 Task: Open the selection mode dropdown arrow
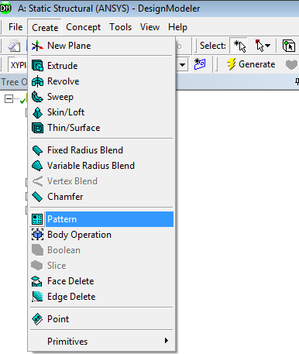268,46
